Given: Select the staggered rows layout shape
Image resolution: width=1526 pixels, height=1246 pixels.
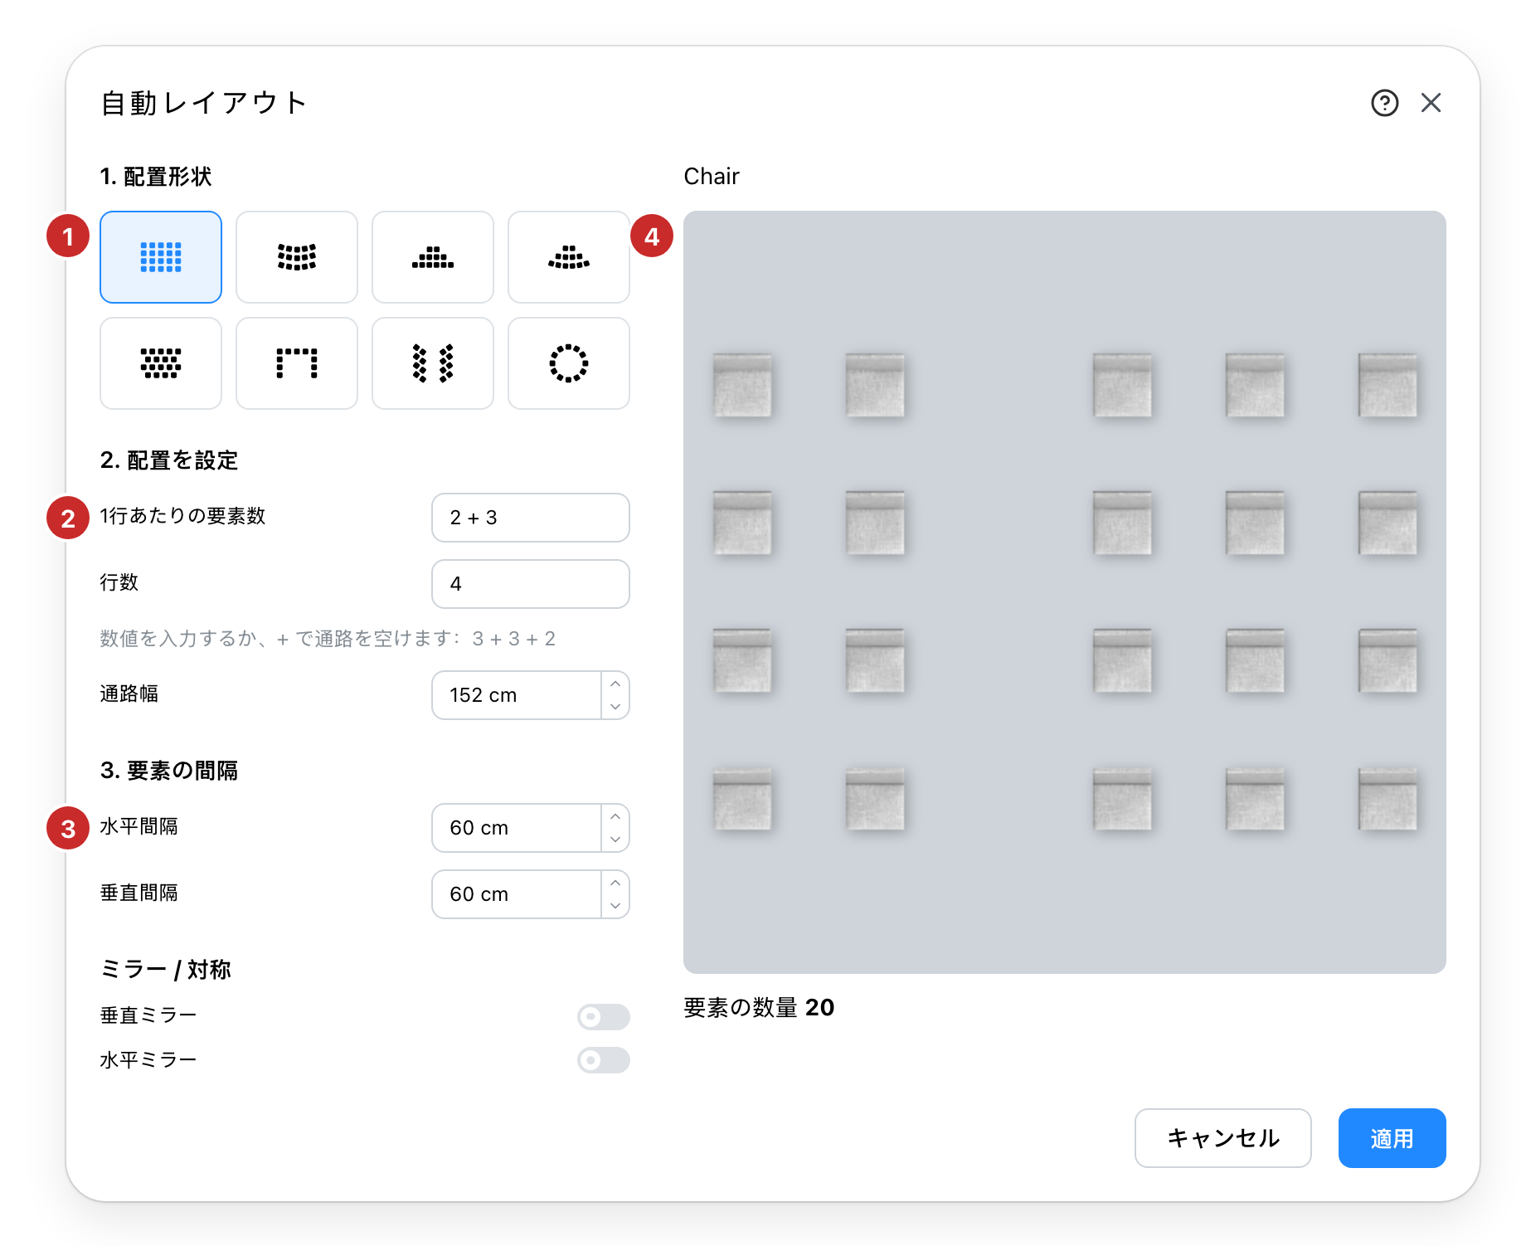Looking at the screenshot, I should 161,363.
